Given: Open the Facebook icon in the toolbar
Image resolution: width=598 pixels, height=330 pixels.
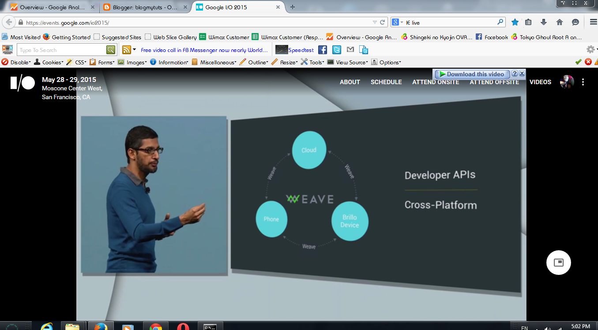Looking at the screenshot, I should 323,50.
